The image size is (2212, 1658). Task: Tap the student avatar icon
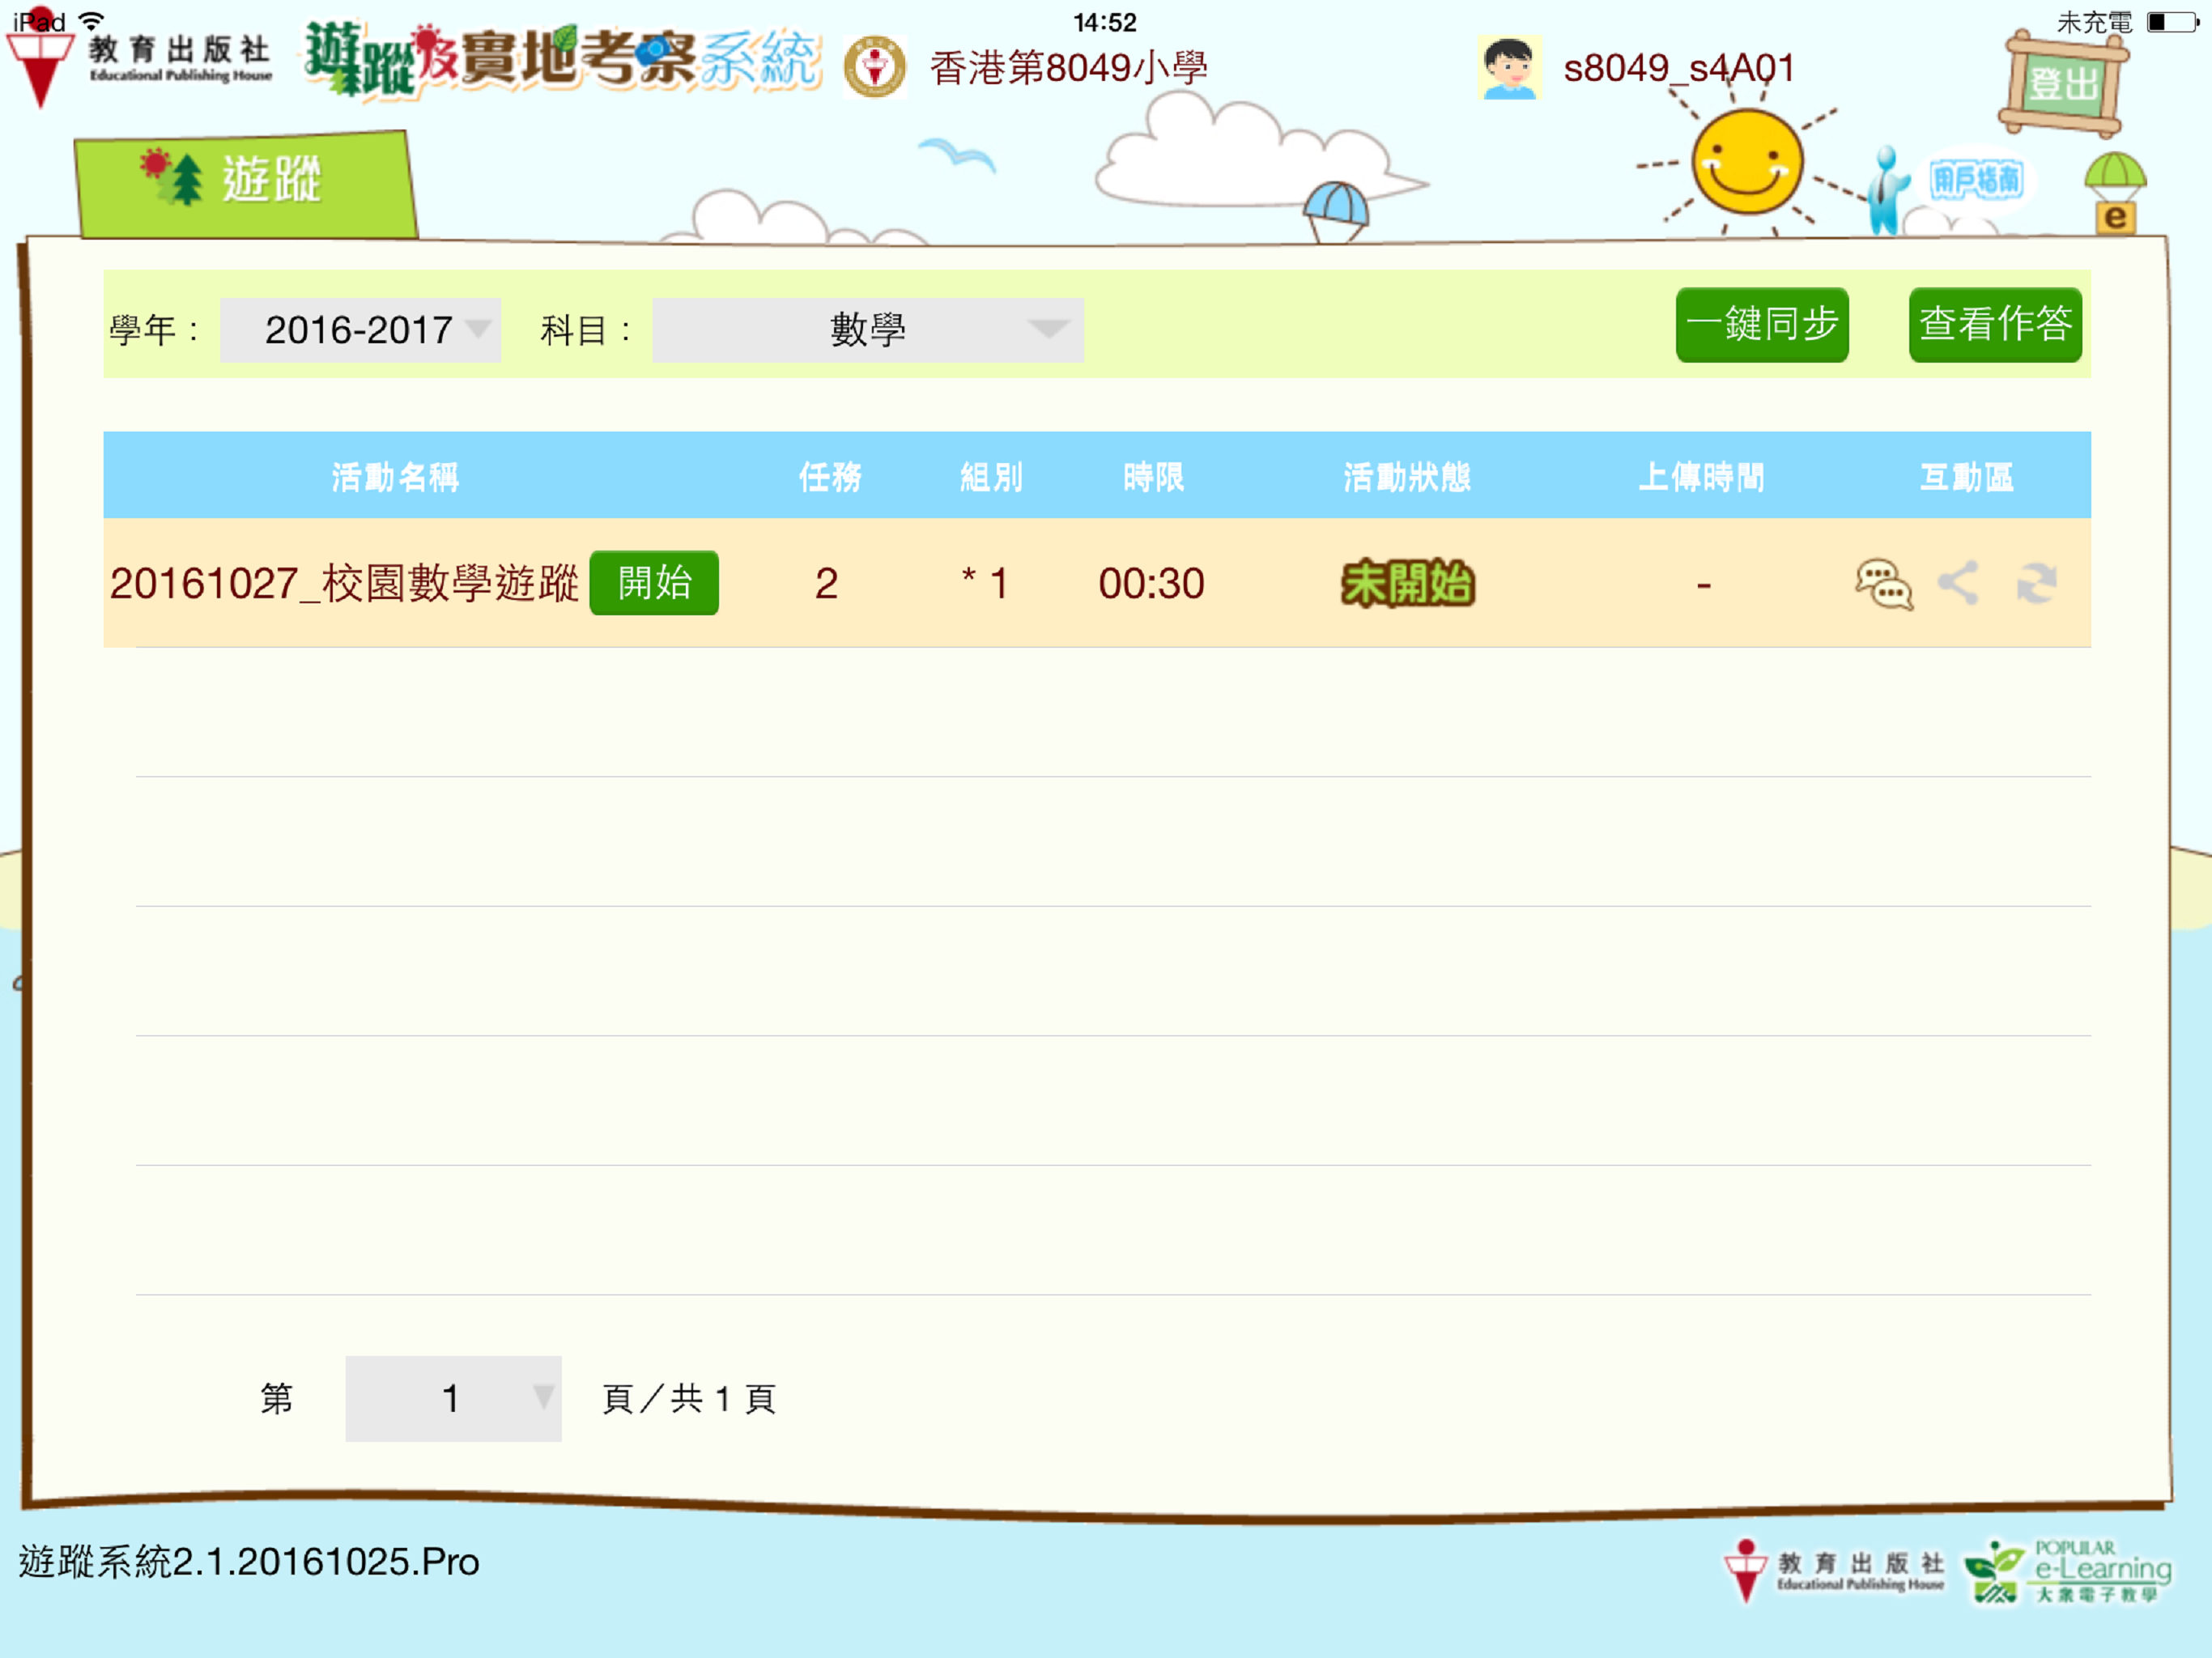click(x=1508, y=68)
